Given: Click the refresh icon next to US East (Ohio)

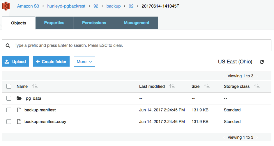Looking at the screenshot, I should (x=261, y=62).
